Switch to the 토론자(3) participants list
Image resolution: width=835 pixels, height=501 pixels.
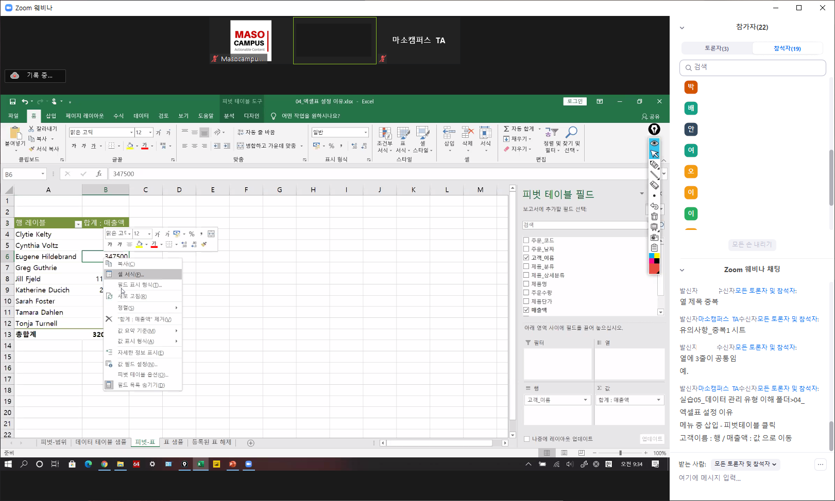[717, 48]
